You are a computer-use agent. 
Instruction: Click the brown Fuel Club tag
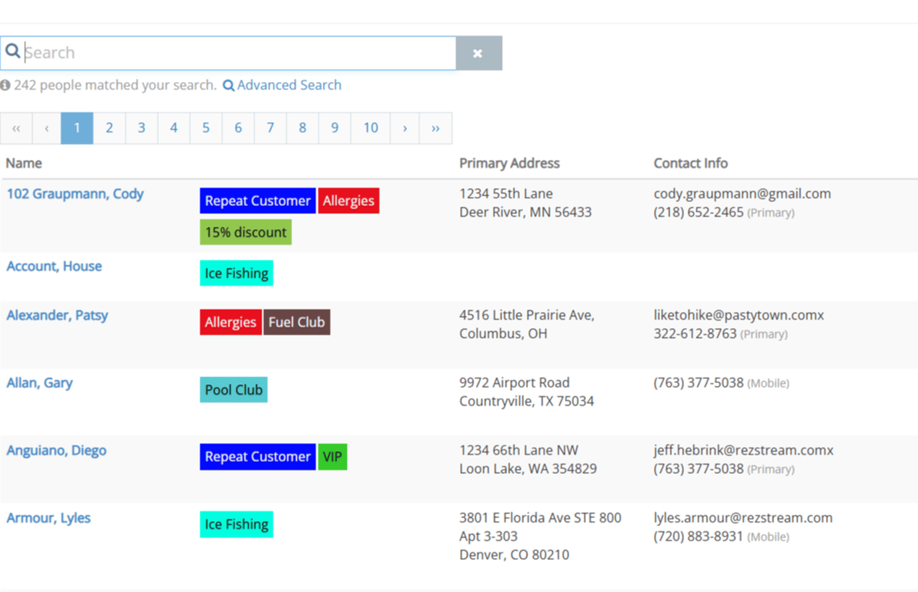pyautogui.click(x=297, y=322)
